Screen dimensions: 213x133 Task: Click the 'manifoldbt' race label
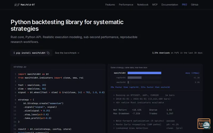coord(120,73)
